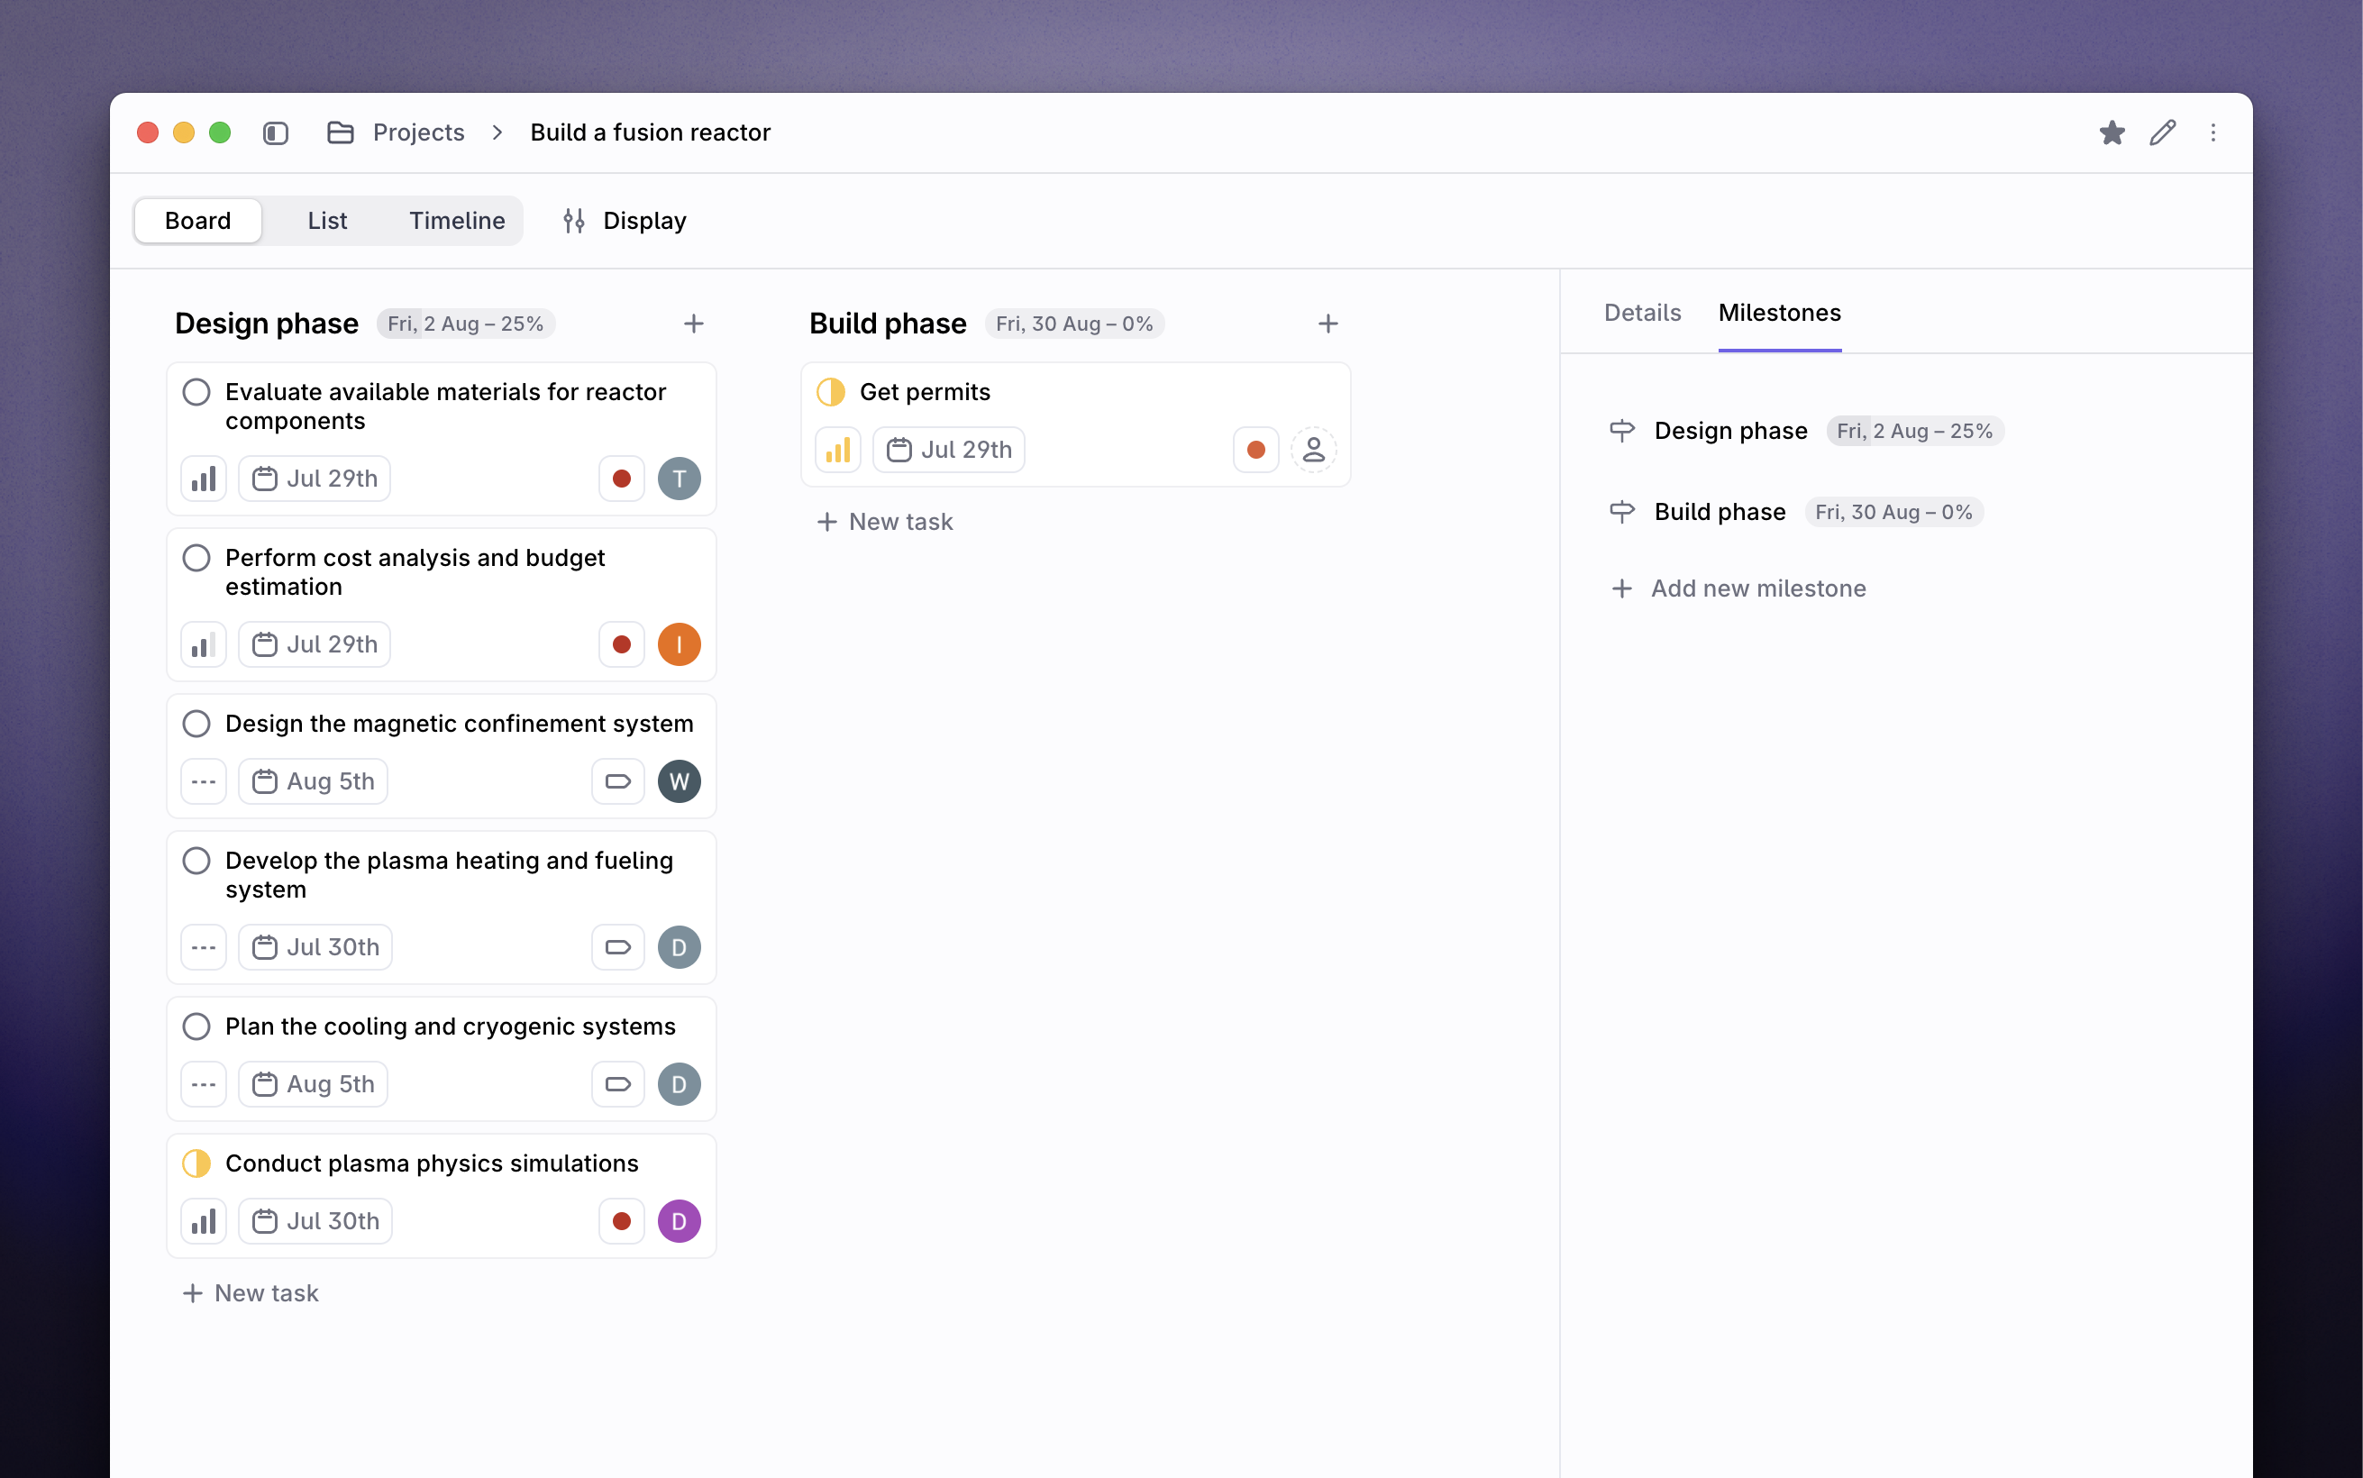Add a task via Build phase plus icon
This screenshot has width=2363, height=1478.
pos(1328,324)
